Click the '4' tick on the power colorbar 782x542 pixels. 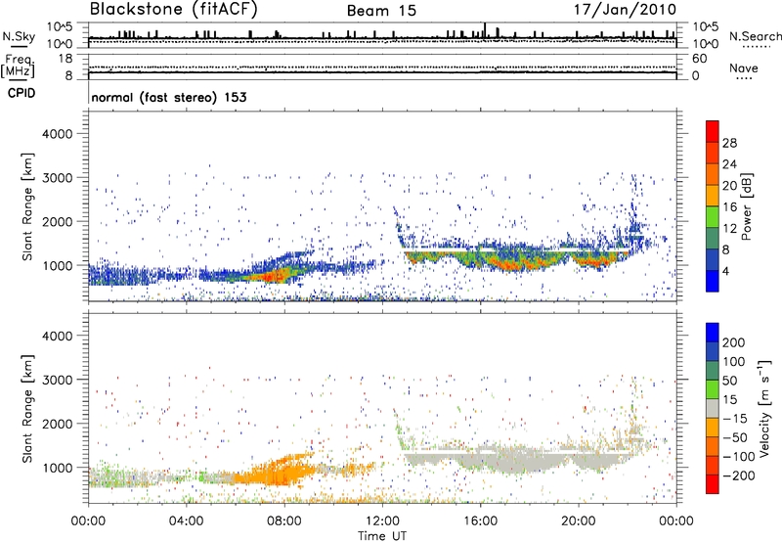pos(726,271)
